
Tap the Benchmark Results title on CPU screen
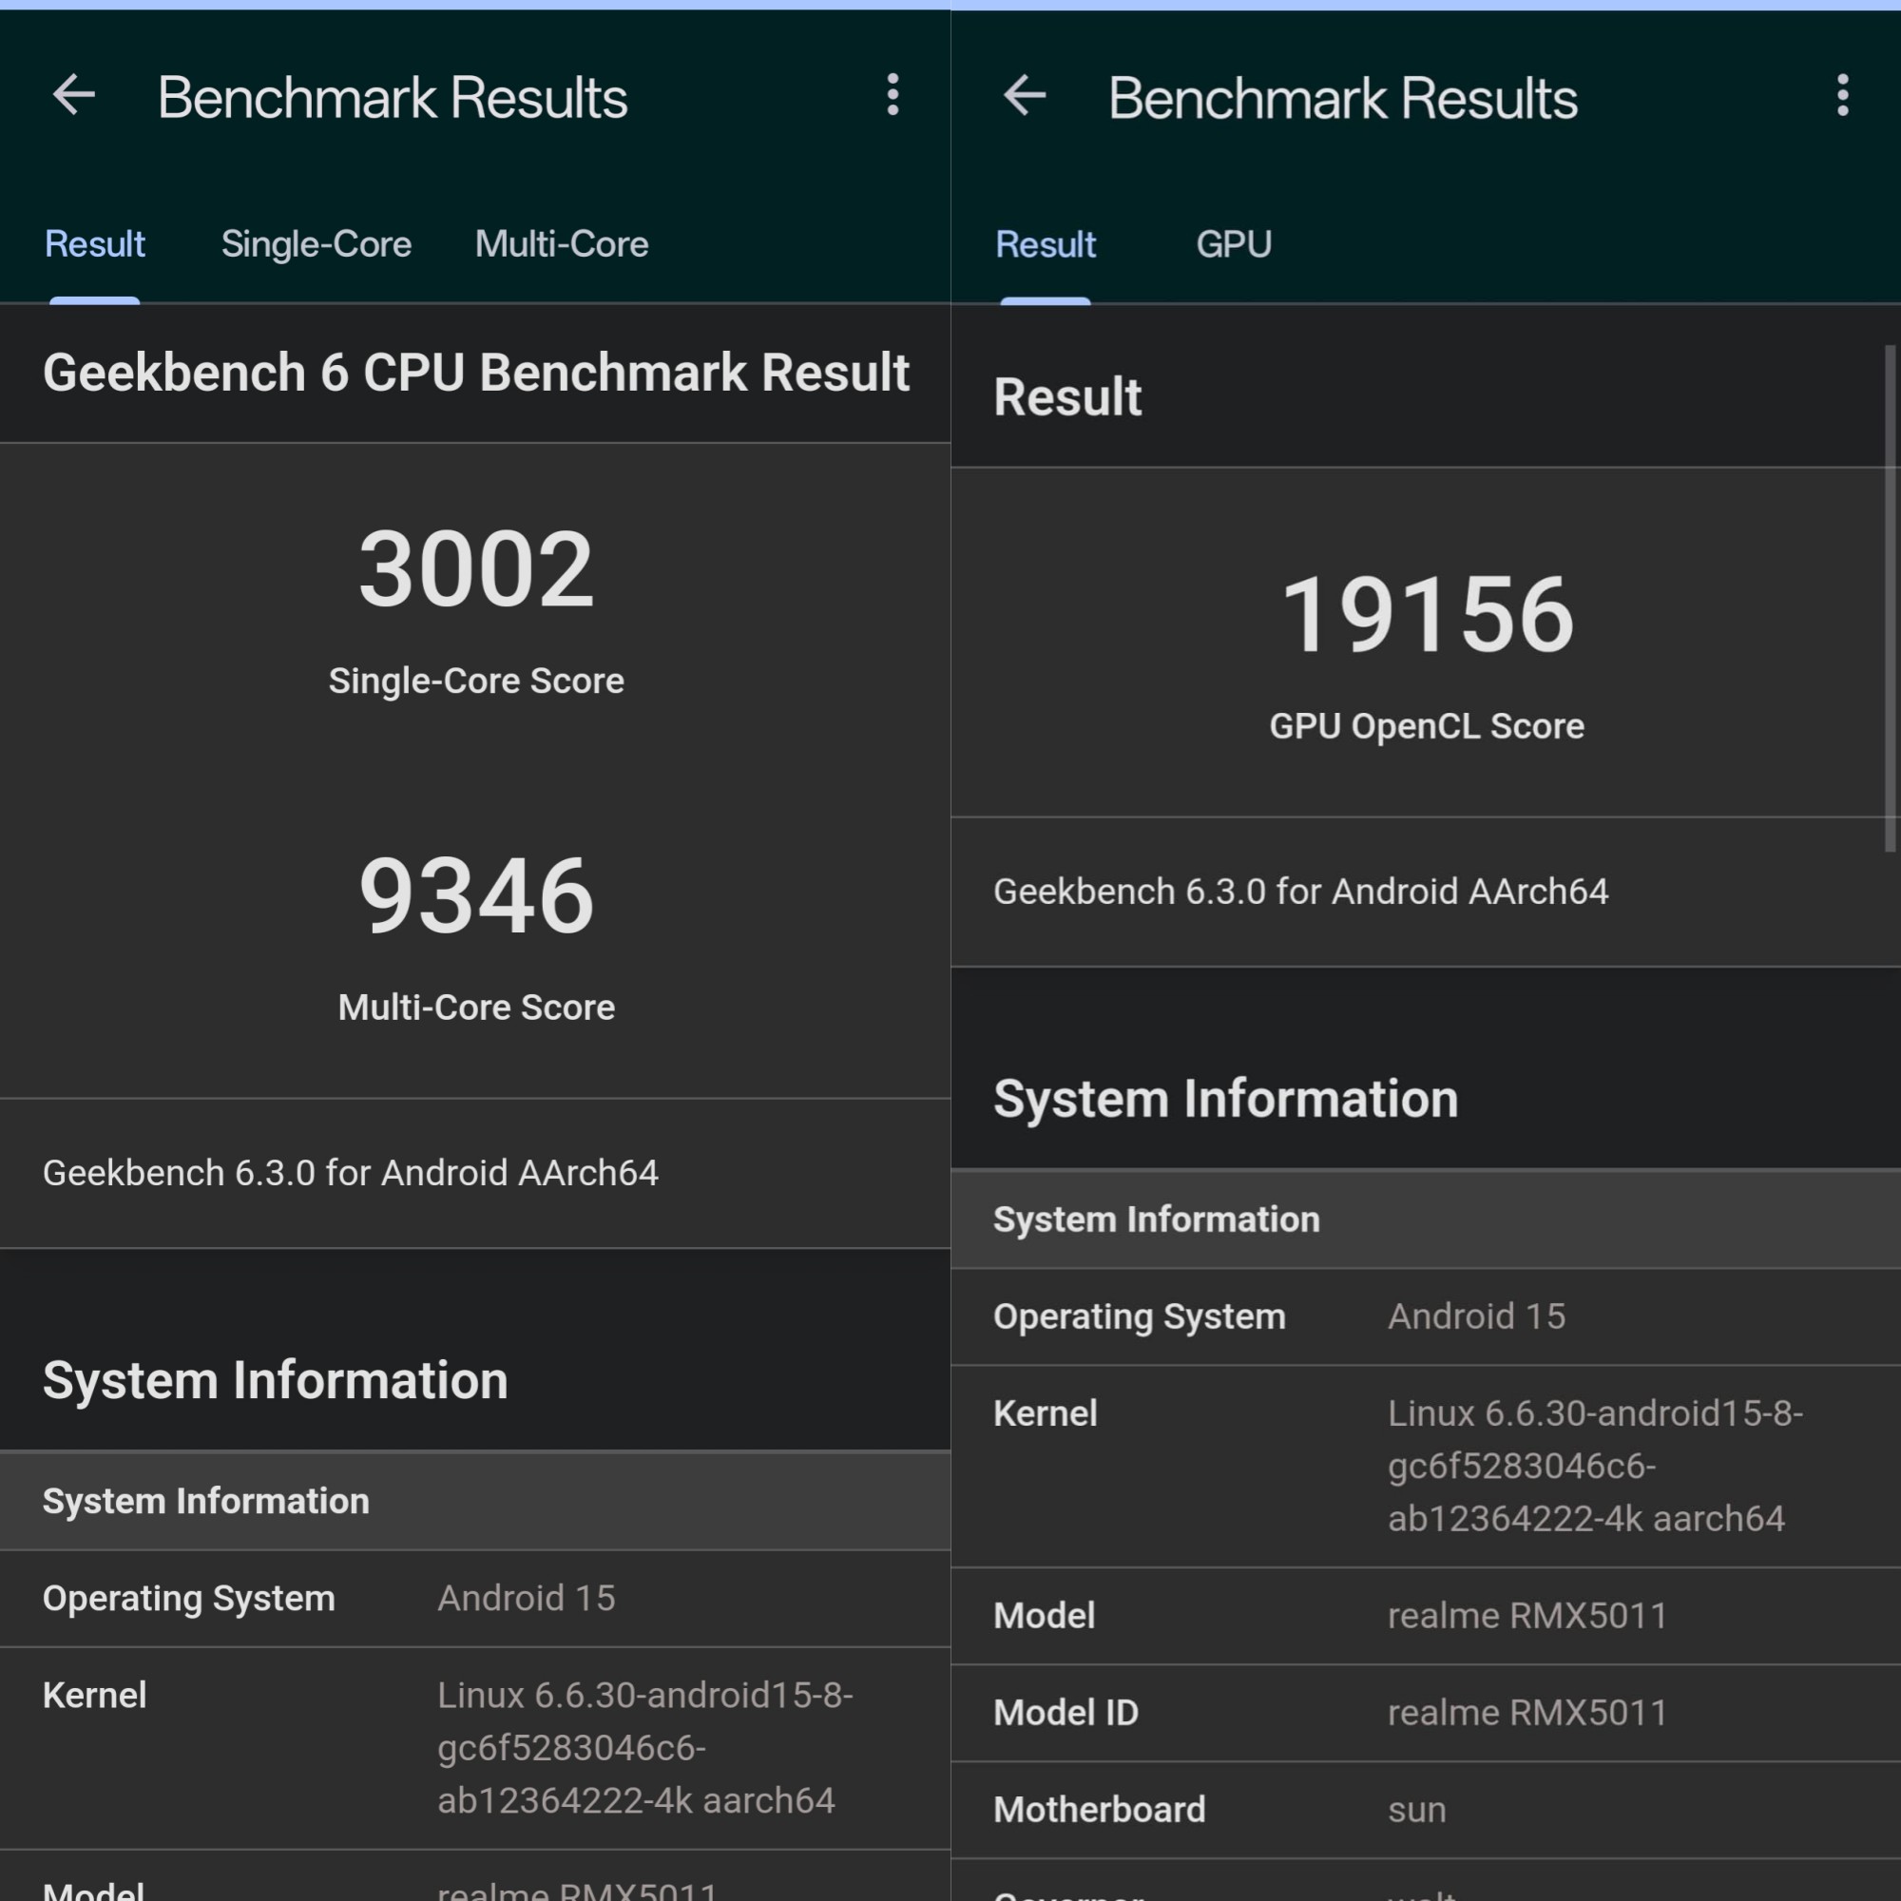pyautogui.click(x=393, y=97)
